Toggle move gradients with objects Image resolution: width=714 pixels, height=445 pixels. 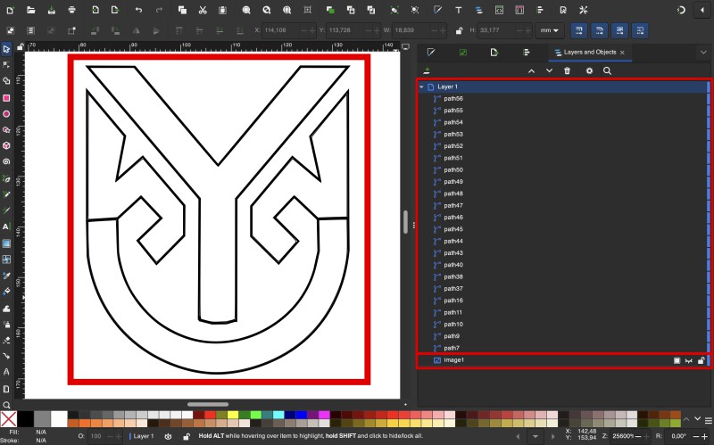point(619,30)
